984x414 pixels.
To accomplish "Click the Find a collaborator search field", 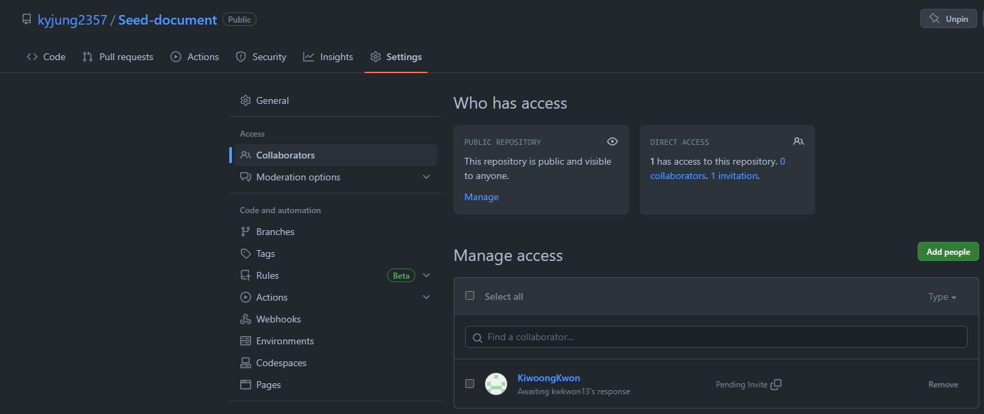I will tap(716, 337).
